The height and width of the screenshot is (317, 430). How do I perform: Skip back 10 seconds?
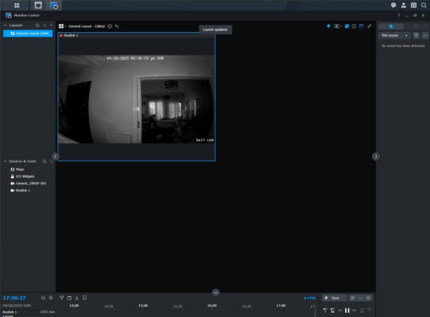pyautogui.click(x=332, y=311)
